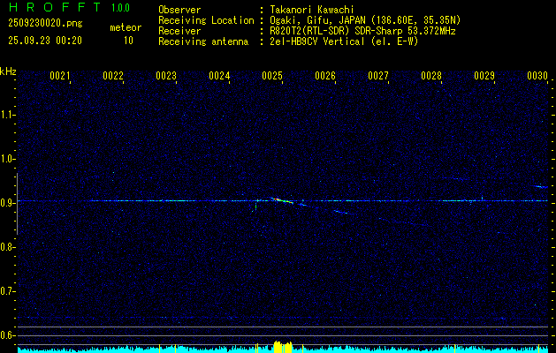The width and height of the screenshot is (556, 353).
Task: Select observer name Takanori Kawachi
Action: (312, 10)
